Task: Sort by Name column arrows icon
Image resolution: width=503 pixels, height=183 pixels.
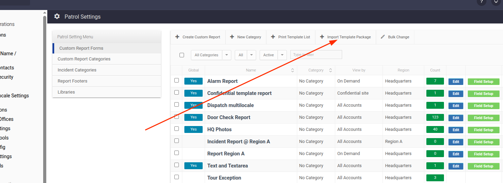Action: tap(292, 70)
